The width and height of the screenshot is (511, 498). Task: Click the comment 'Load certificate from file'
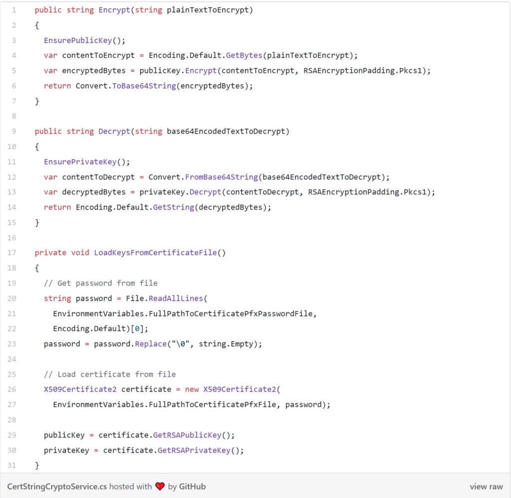(x=109, y=374)
